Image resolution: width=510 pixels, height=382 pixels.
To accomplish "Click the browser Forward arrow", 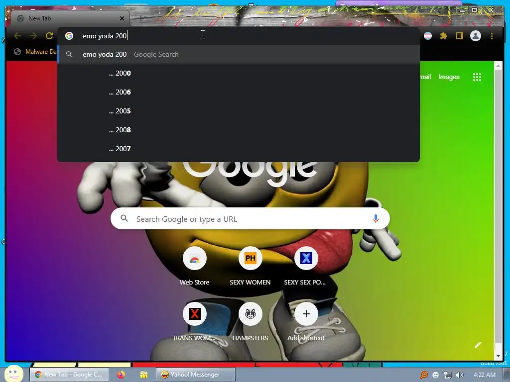I will [33, 36].
